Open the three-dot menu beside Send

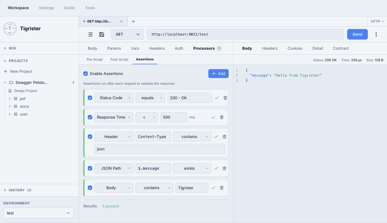coord(376,34)
